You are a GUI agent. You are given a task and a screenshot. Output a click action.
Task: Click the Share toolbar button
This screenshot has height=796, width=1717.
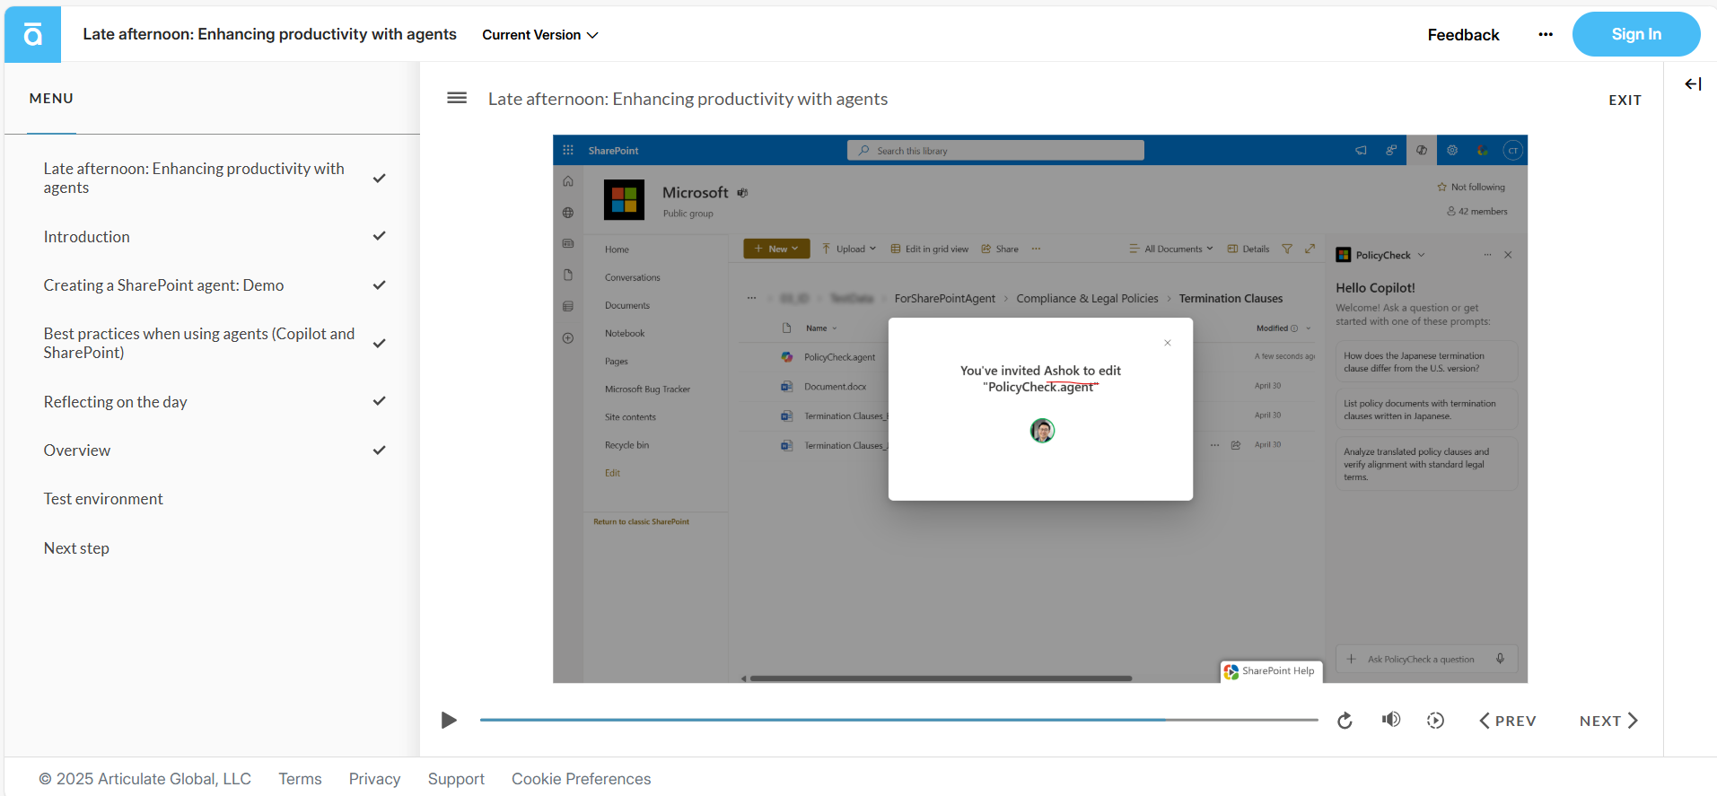999,249
